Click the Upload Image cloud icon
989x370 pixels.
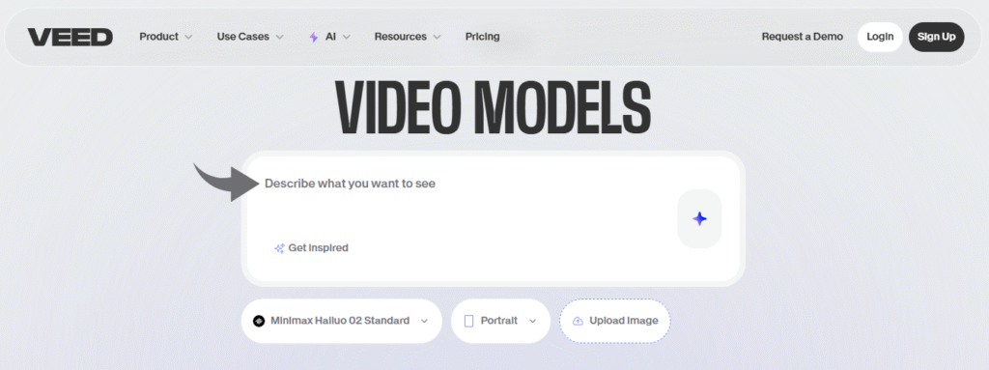pyautogui.click(x=578, y=321)
